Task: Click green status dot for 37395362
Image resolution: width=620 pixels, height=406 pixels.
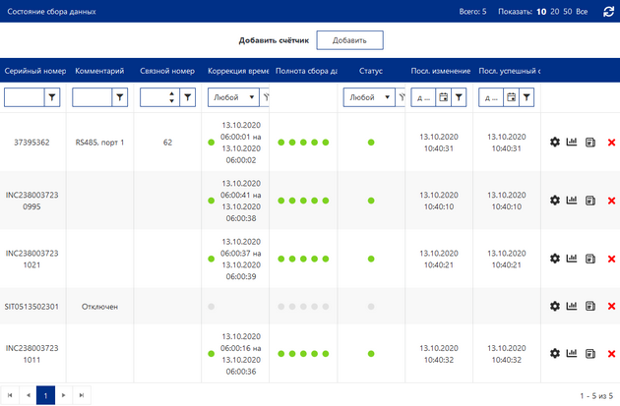Action: coord(371,143)
